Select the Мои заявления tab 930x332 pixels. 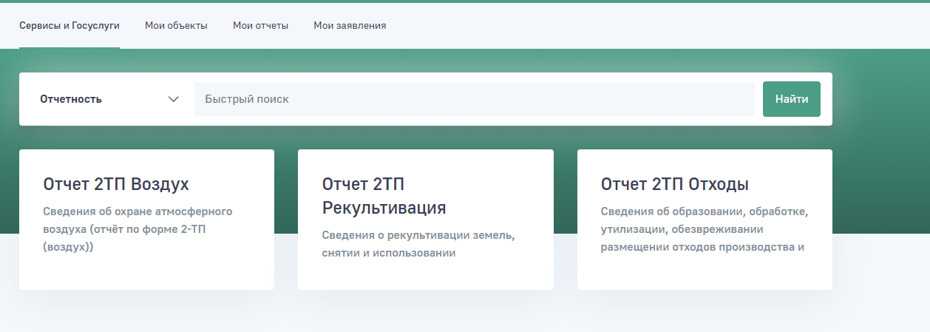tap(350, 26)
